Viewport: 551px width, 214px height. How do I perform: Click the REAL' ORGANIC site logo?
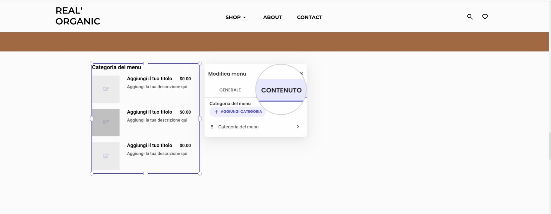click(x=78, y=16)
